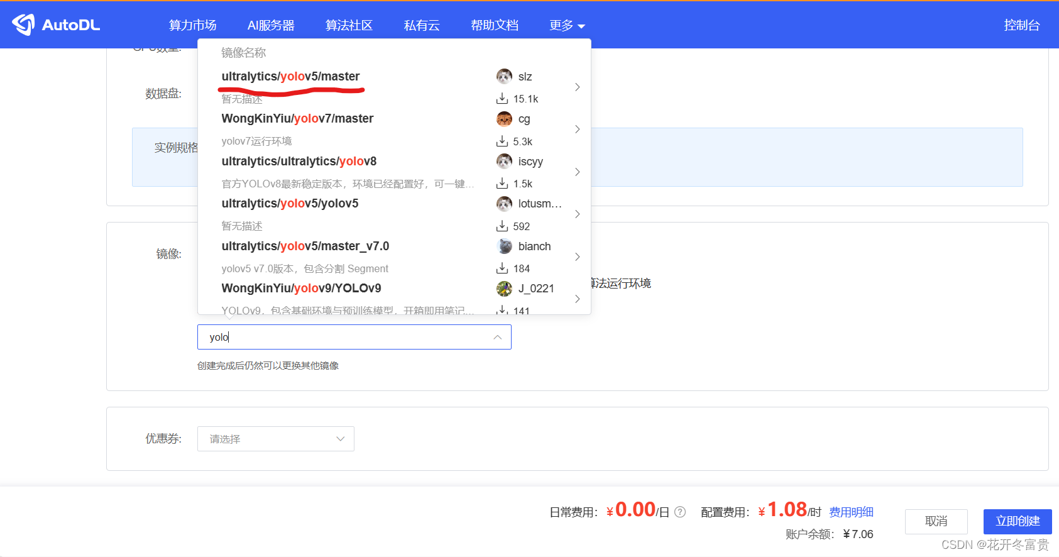Screen dimensions: 1059x557
Task: Click the lotusm author avatar
Action: coord(504,204)
